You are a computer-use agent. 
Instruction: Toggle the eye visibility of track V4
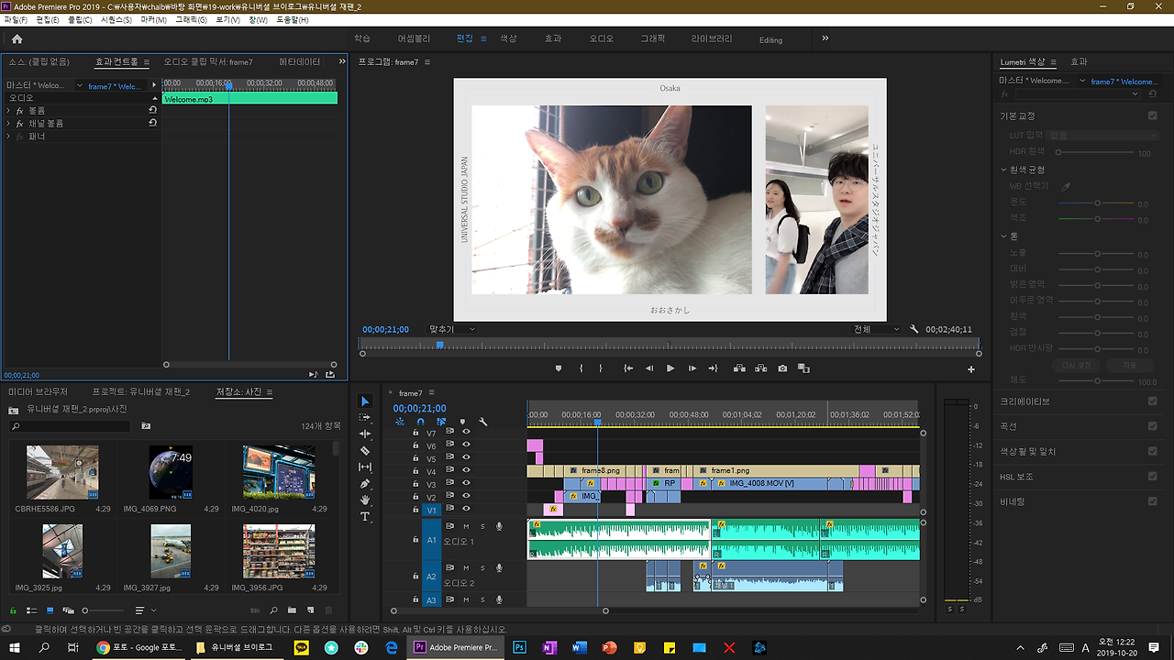click(466, 470)
